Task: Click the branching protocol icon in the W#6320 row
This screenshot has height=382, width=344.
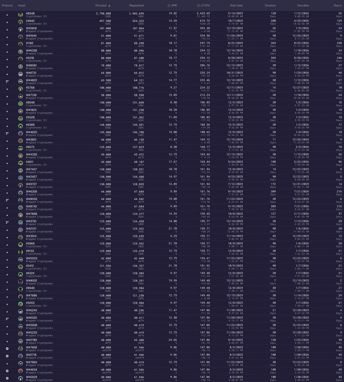Action: point(7,319)
